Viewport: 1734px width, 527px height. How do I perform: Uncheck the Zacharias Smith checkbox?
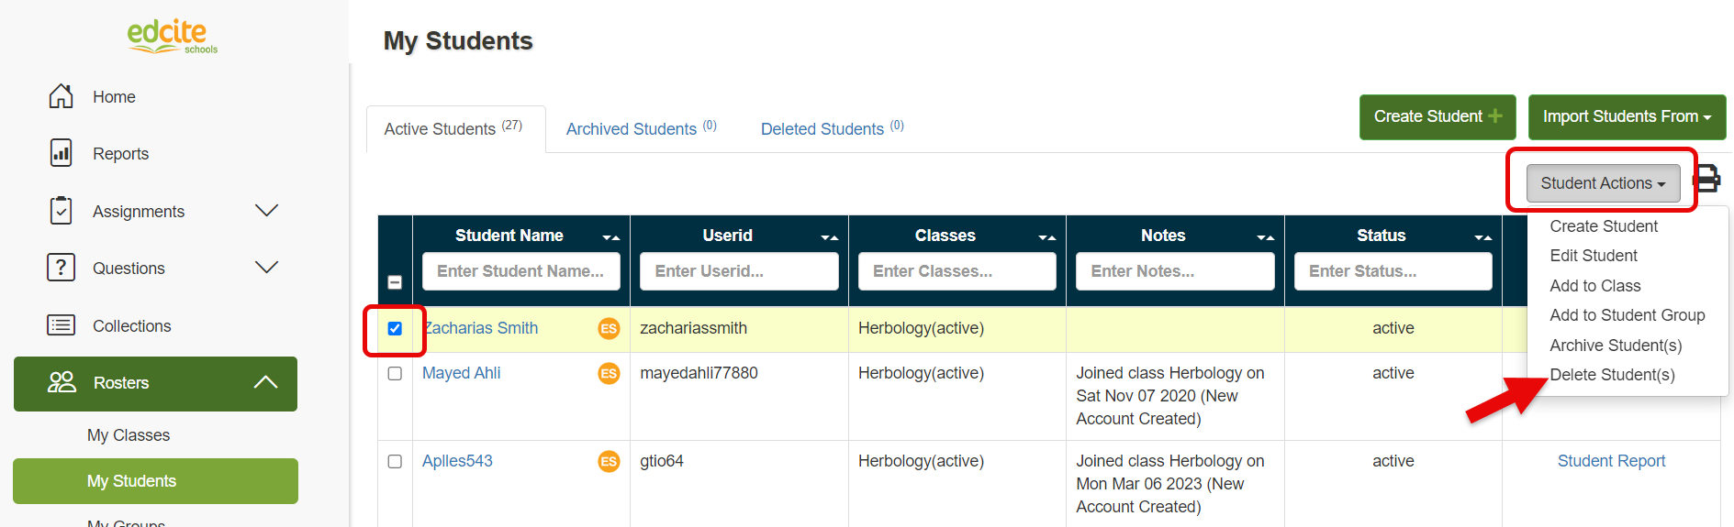pyautogui.click(x=395, y=328)
